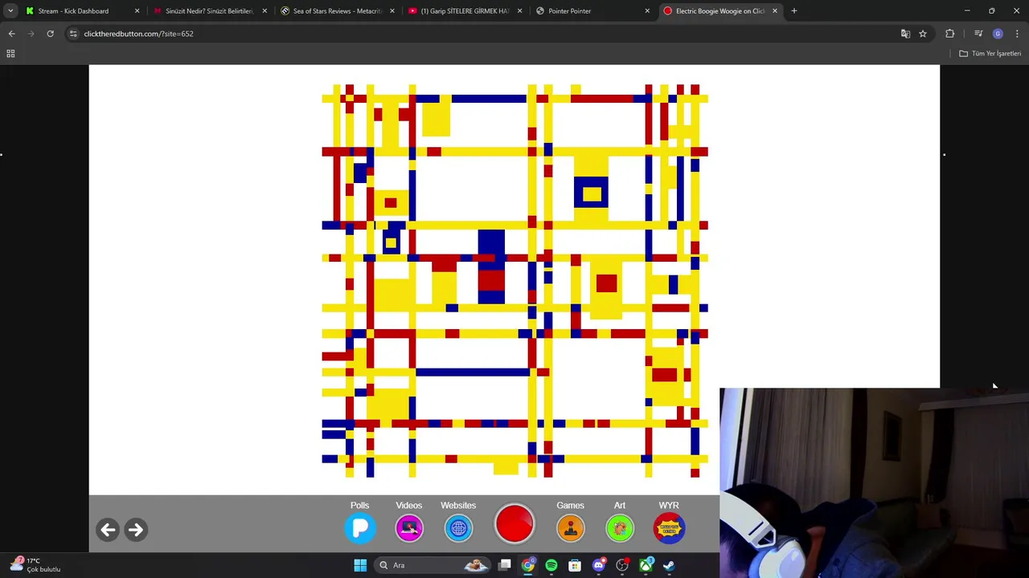Open Microsoft Store from taskbar
Viewport: 1029px width, 578px height.
(x=575, y=565)
